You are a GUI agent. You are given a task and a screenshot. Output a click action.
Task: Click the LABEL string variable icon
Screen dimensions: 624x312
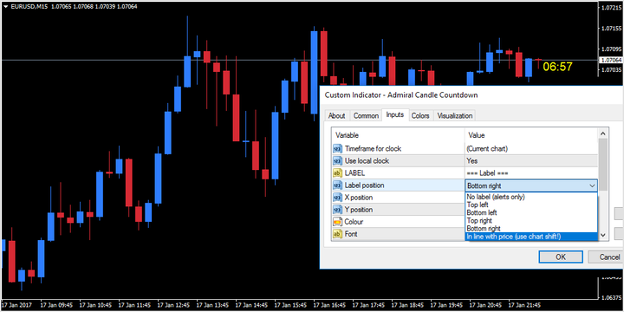point(337,173)
